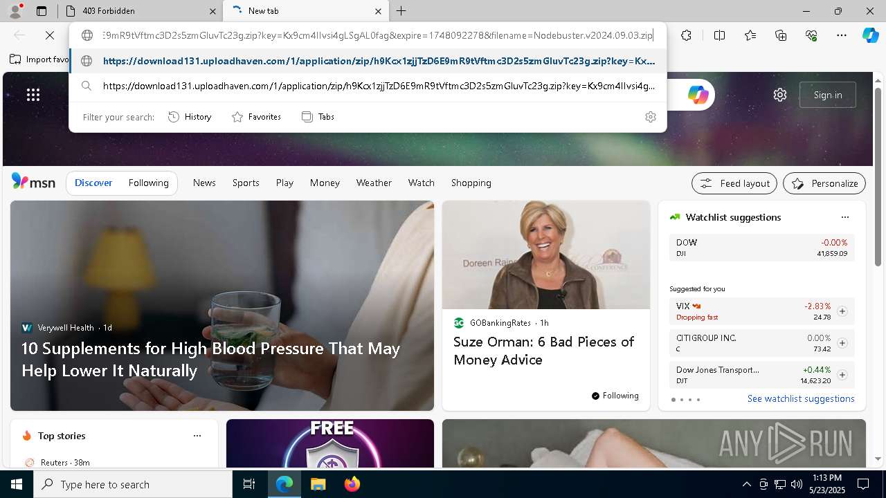
Task: Open Microsoft Edge on taskbar
Action: click(x=284, y=484)
